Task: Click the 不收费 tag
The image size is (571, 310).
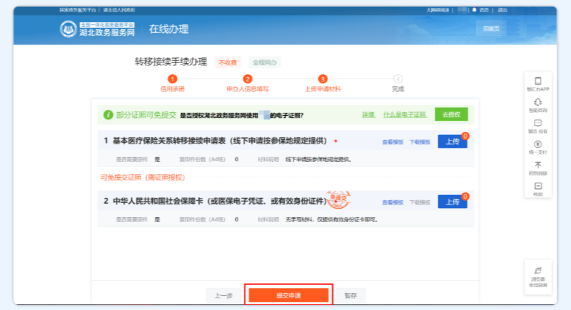Action: pyautogui.click(x=228, y=62)
